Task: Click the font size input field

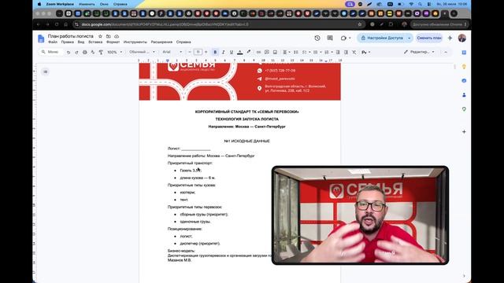Action: pyautogui.click(x=198, y=52)
